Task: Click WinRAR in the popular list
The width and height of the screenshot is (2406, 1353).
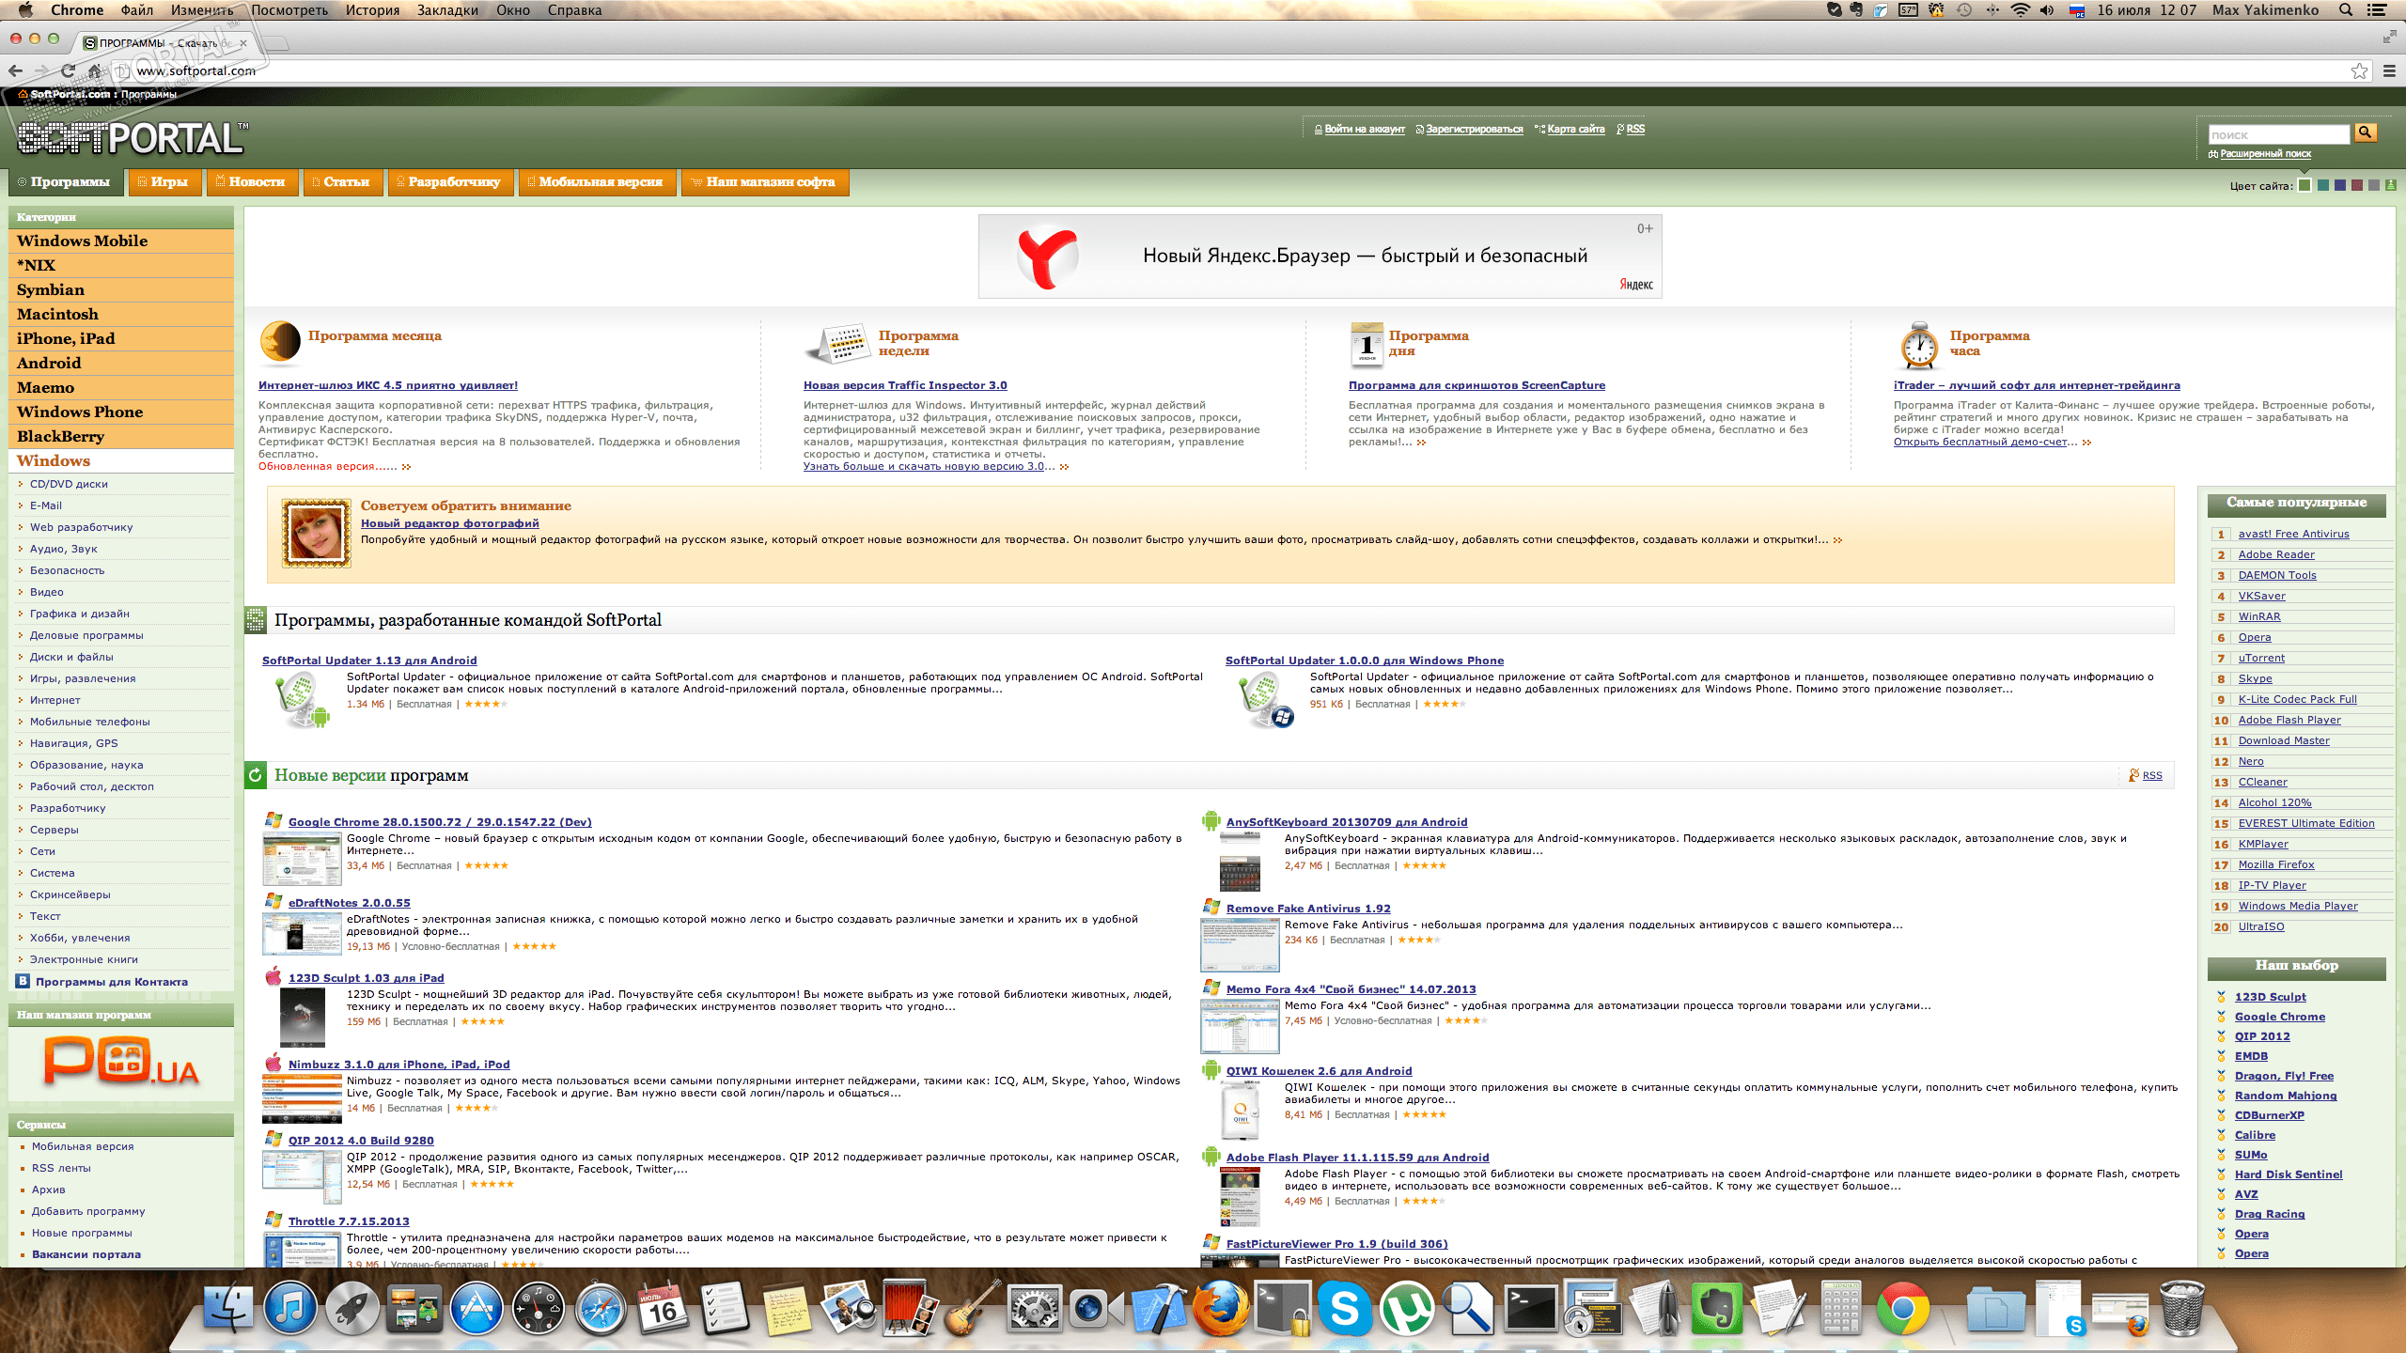Action: tap(2258, 616)
